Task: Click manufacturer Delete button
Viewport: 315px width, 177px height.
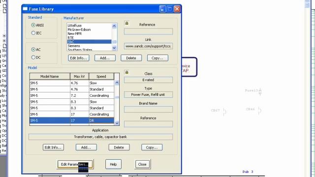Action: (131, 58)
